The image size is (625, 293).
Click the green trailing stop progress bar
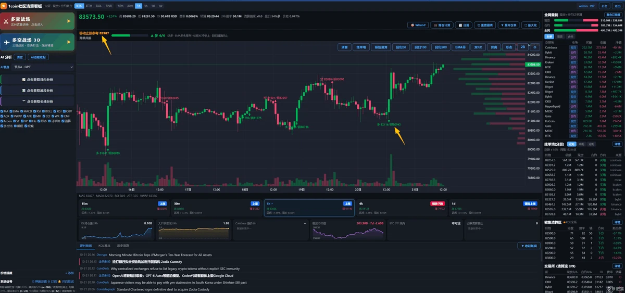(x=129, y=35)
